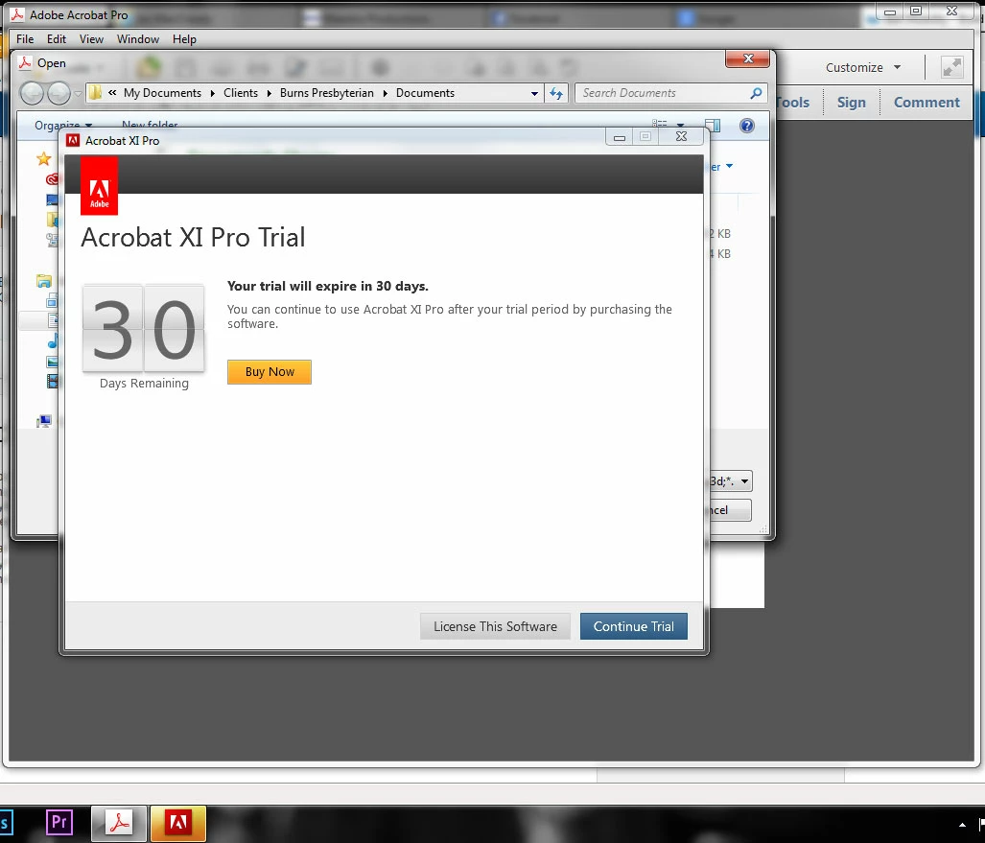Select Burns Presbyterian in the path bar
Screen dimensions: 985x843
pyautogui.click(x=327, y=93)
